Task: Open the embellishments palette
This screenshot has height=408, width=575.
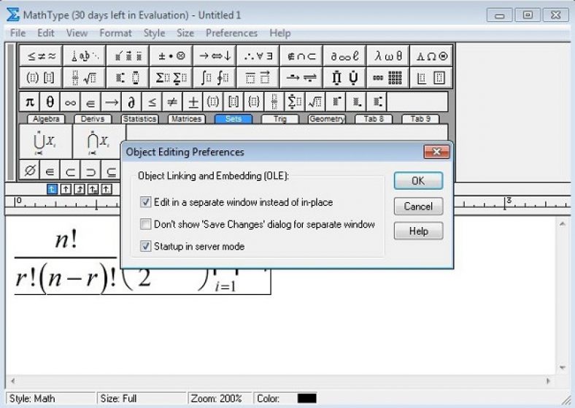Action: (128, 55)
